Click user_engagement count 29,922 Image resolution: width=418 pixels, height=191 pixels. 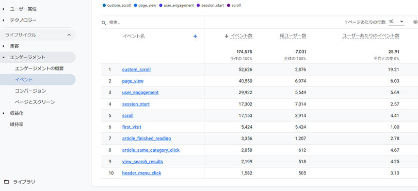(246, 93)
